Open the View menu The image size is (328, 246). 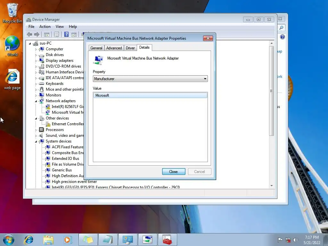(60, 27)
